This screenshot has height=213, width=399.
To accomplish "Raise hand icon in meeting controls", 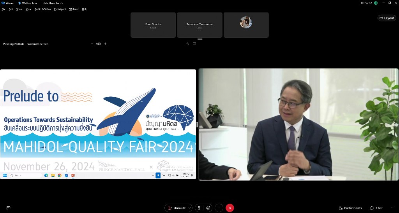I will [x=199, y=208].
